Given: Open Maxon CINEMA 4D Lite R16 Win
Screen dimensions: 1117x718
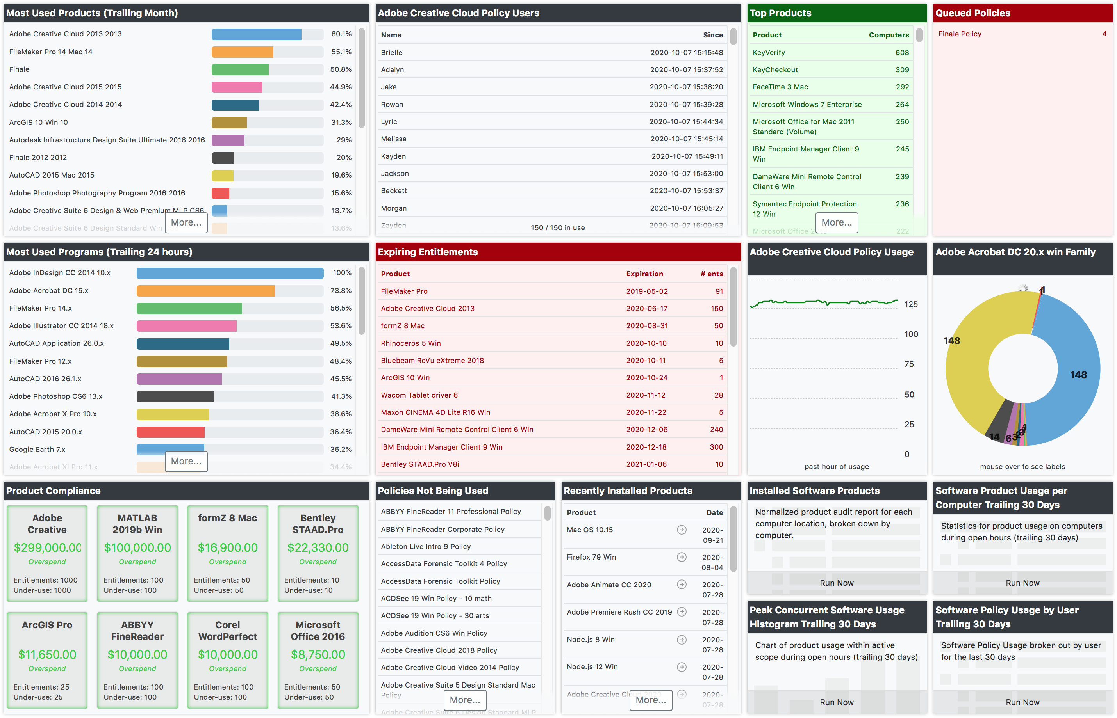Looking at the screenshot, I should click(551, 412).
